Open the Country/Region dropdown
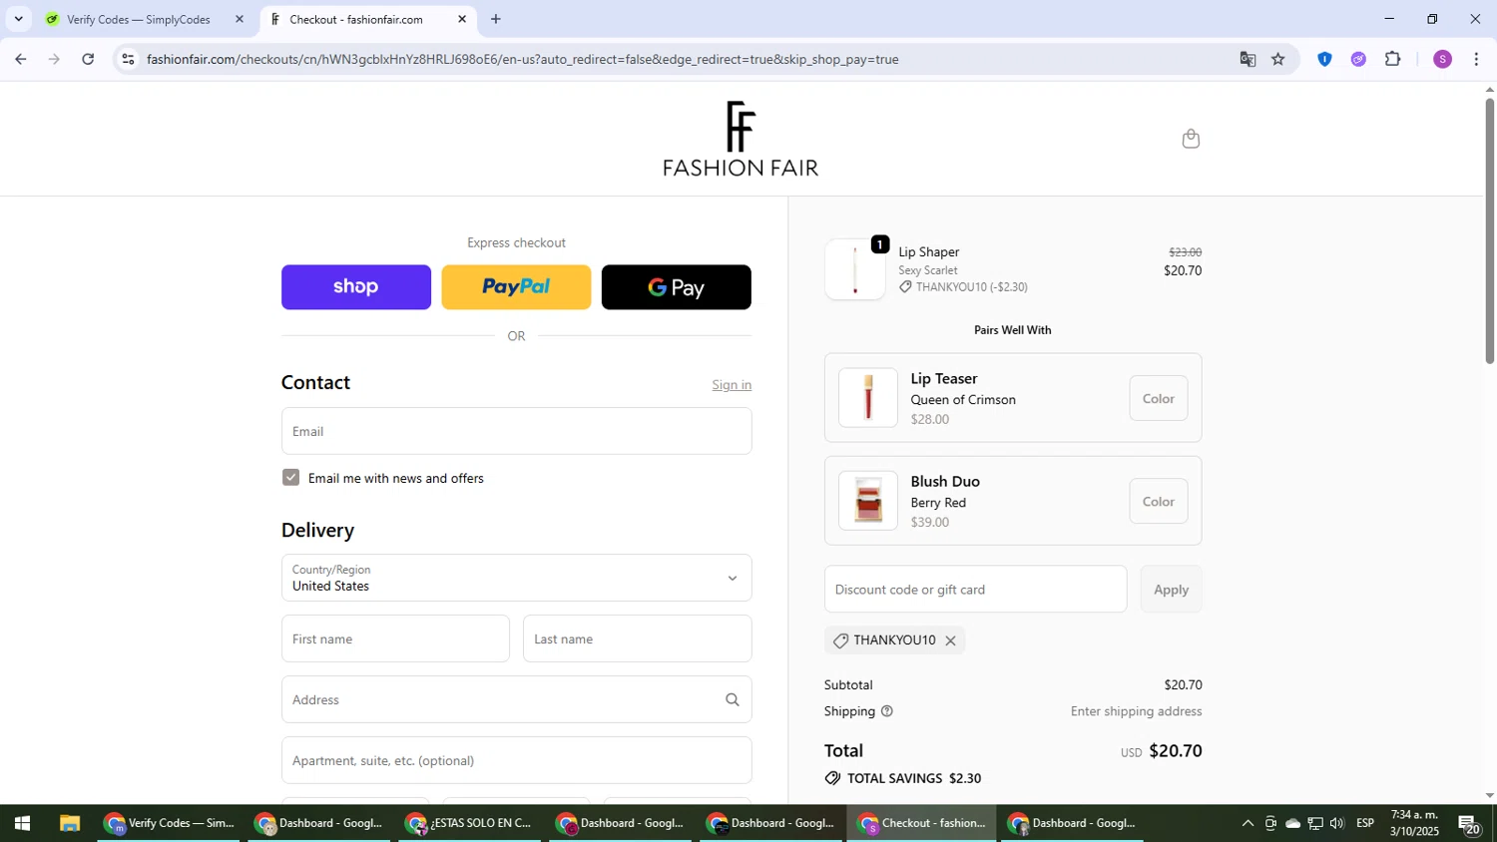 (516, 578)
